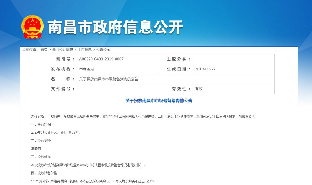Click the 文件编号 label cell
The image size is (312, 185).
tap(60, 89)
